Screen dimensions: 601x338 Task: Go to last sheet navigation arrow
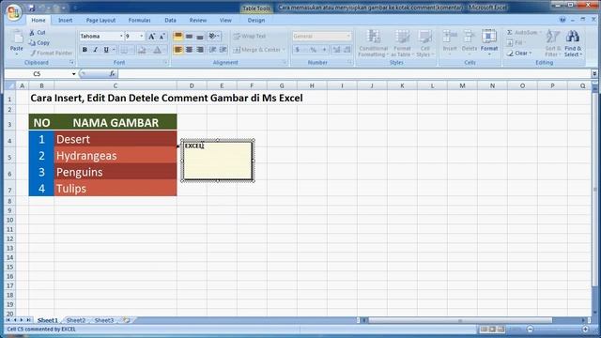(x=28, y=319)
